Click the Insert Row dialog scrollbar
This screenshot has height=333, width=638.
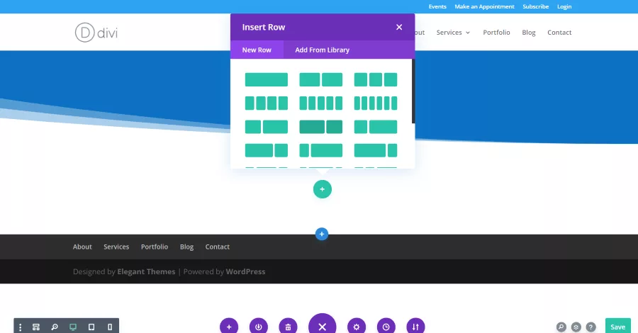coord(413,91)
